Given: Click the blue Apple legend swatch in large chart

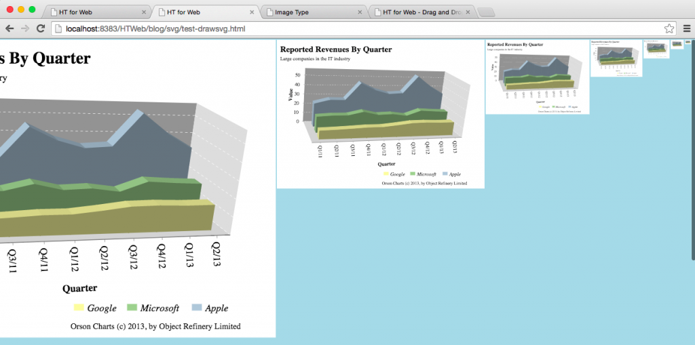Looking at the screenshot, I should 197,308.
